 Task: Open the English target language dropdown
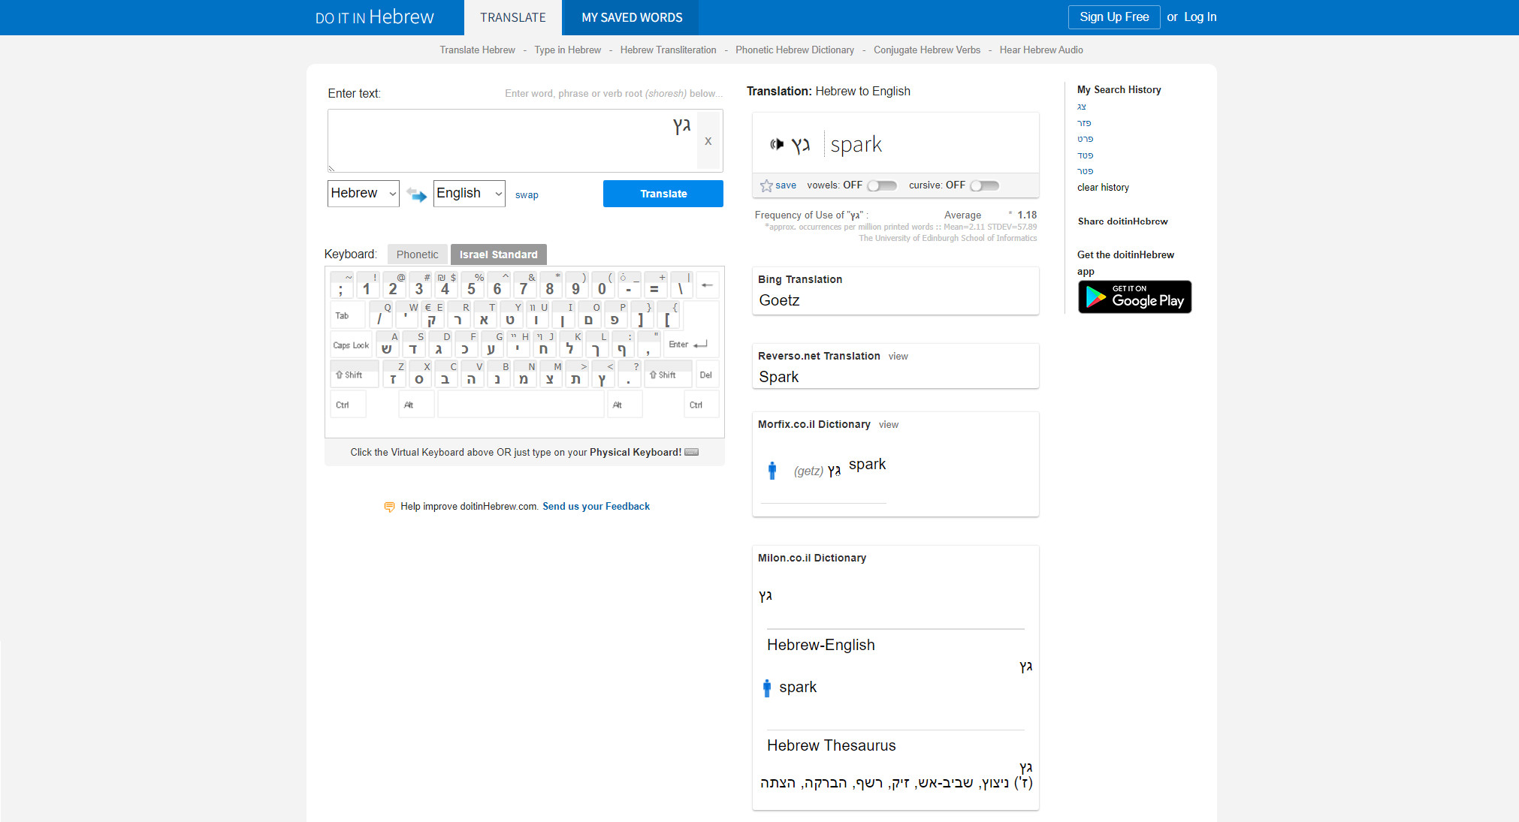[469, 194]
